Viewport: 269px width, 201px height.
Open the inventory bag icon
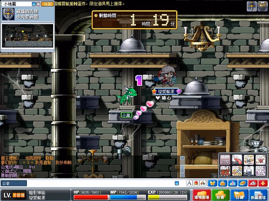pyautogui.click(x=222, y=183)
